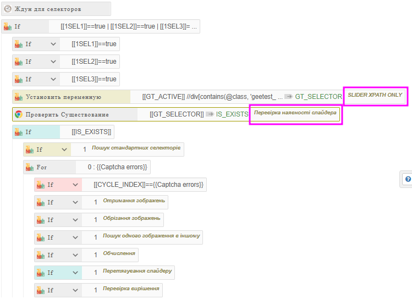Viewport: 412px width, 299px height.
Task: Click the If icon beside Перетягування слайдеру
Action: pyautogui.click(x=41, y=273)
